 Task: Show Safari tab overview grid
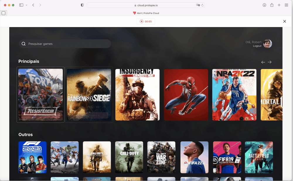pyautogui.click(x=286, y=5)
